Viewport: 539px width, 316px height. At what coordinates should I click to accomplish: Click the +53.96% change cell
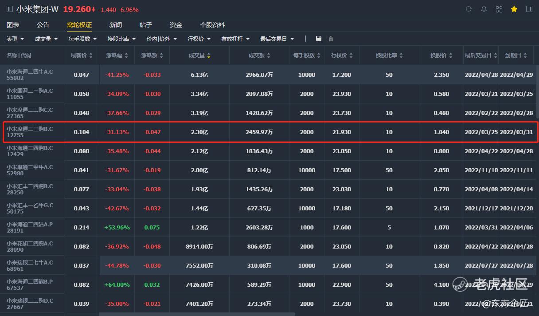tap(117, 227)
